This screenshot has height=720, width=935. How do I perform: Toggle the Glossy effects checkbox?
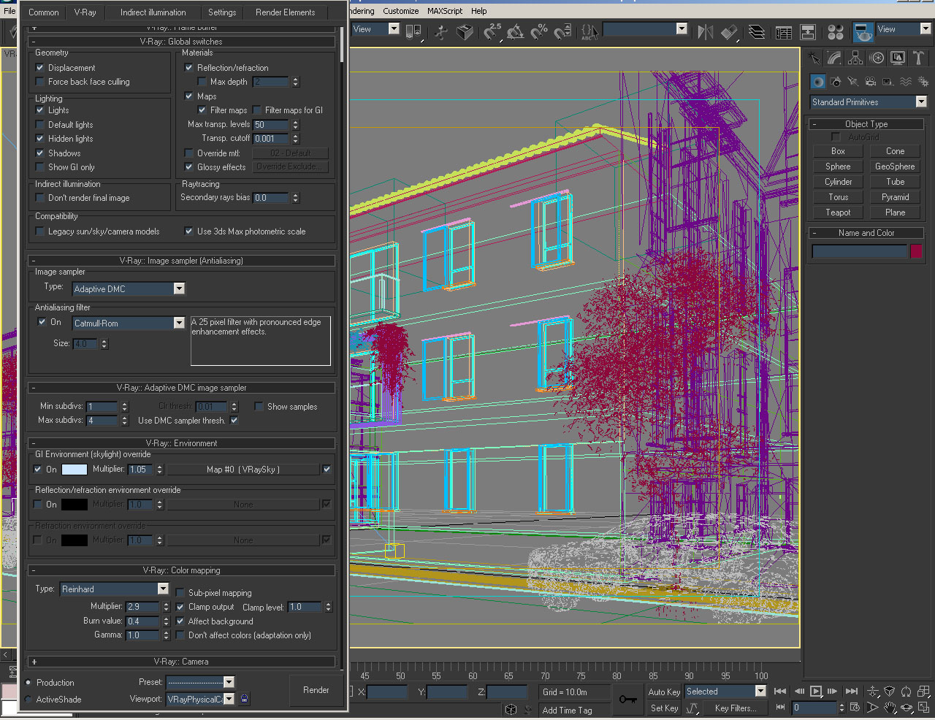click(x=189, y=167)
